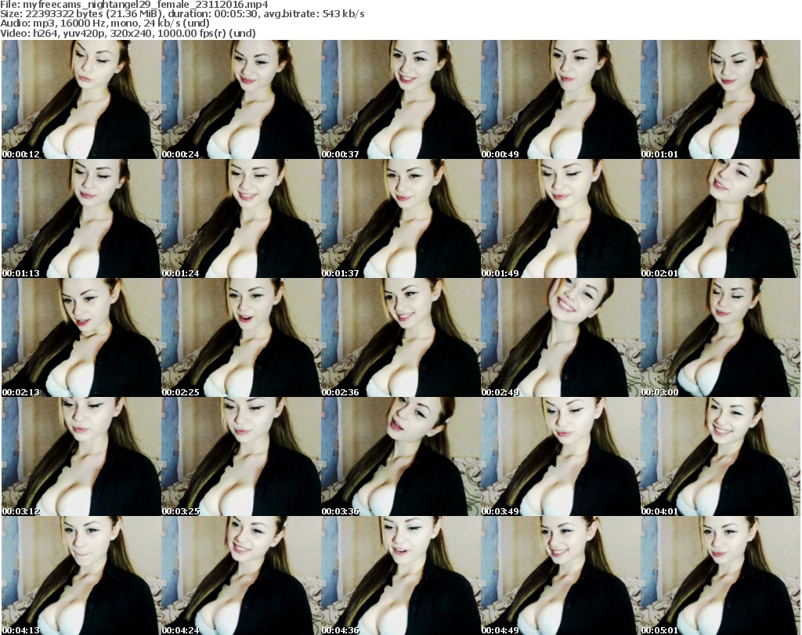The width and height of the screenshot is (802, 635).
Task: Choose the thumbnail stamped 00:02:25
Action: click(241, 337)
